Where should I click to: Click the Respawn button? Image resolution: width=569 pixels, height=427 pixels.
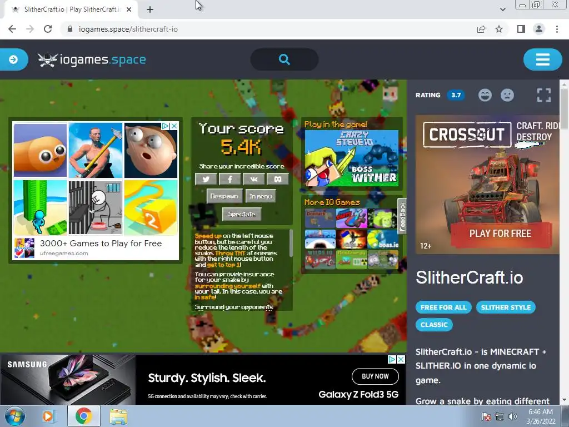[224, 196]
